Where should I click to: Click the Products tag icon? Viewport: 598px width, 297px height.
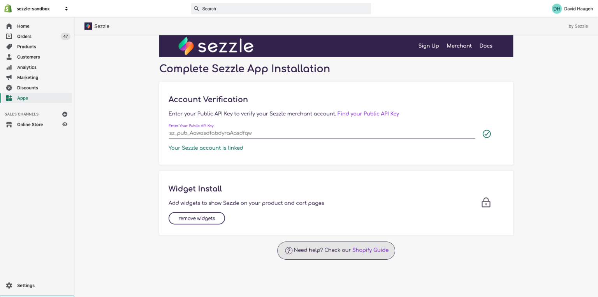[x=9, y=47]
